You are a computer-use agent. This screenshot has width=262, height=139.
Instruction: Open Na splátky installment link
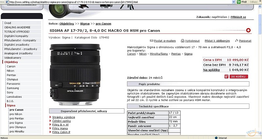point(211,70)
